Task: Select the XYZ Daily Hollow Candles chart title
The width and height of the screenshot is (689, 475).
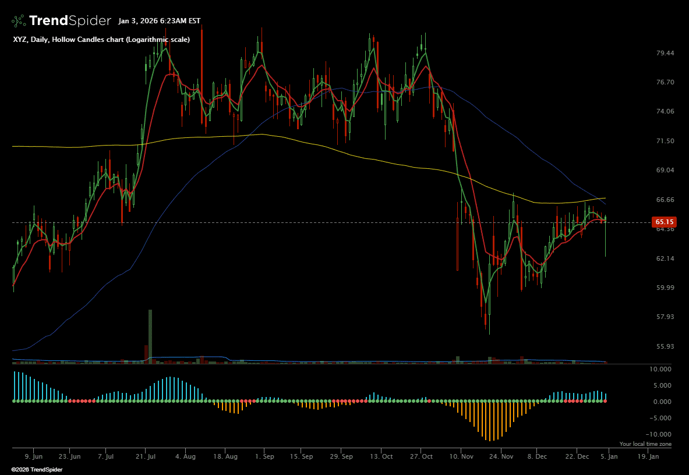Action: [101, 40]
